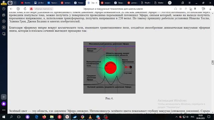Switch to the Matter document tab
The width and height of the screenshot is (214, 120).
click(x=159, y=3)
